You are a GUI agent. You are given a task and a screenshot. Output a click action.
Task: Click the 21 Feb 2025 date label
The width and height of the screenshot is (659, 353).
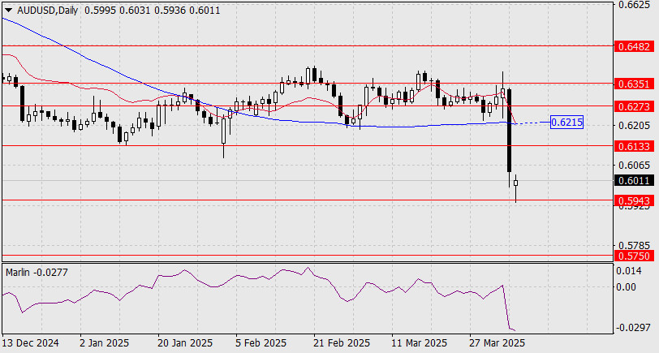coord(341,343)
